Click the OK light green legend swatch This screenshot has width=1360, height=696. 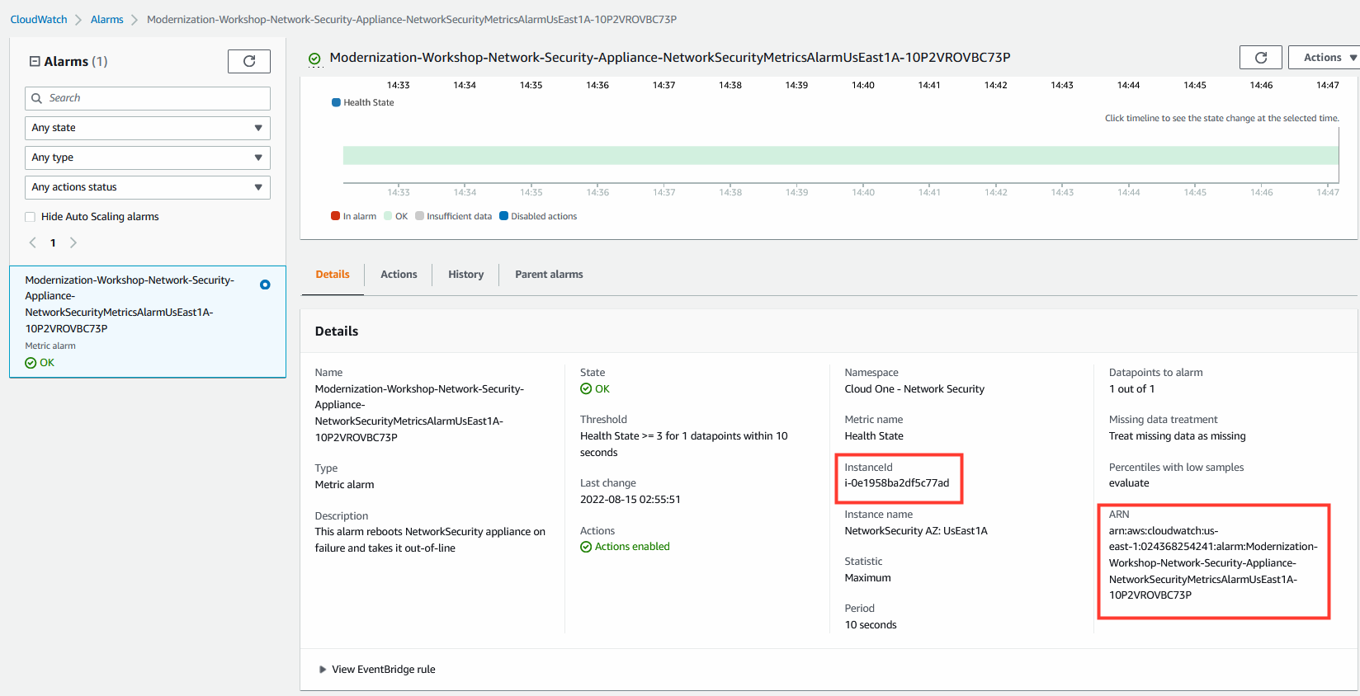pos(388,216)
